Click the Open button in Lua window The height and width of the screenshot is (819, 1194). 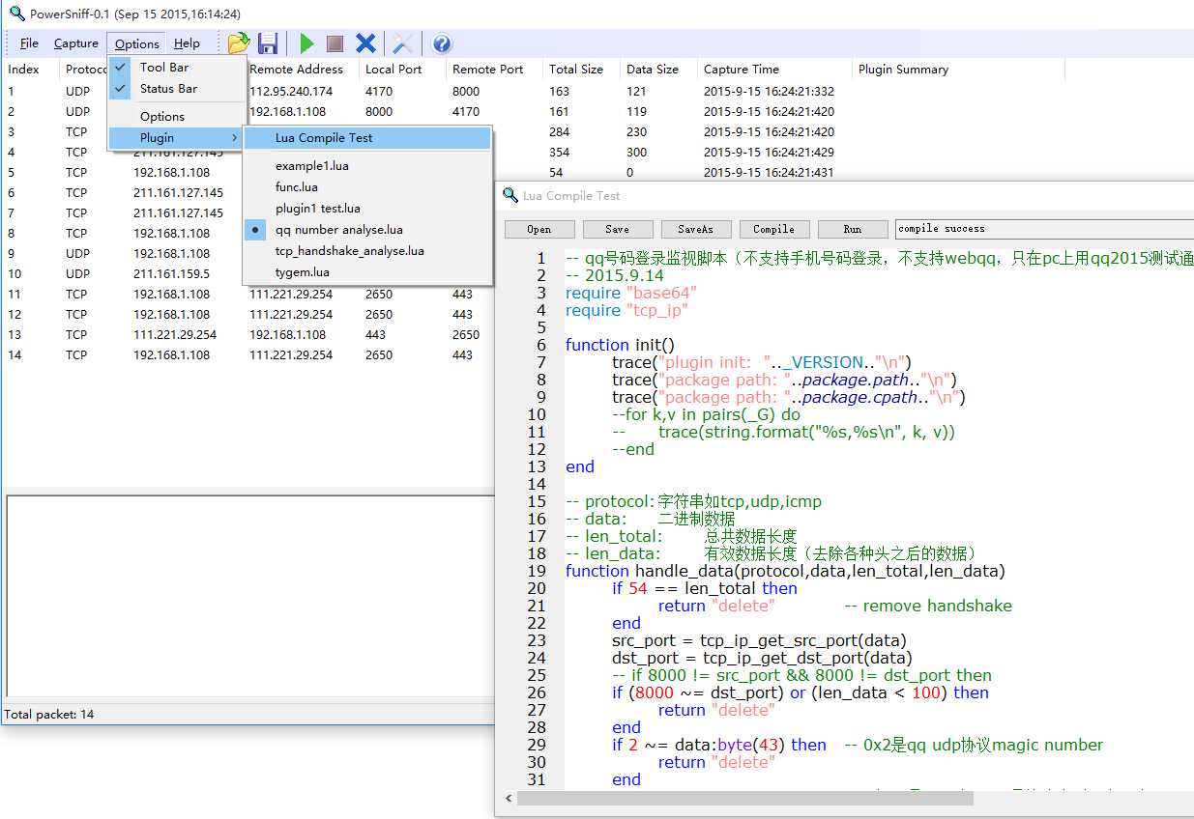pos(539,229)
